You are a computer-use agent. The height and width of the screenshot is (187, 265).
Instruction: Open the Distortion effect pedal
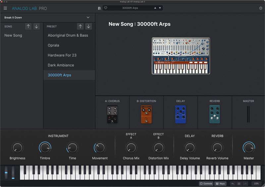click(x=146, y=114)
